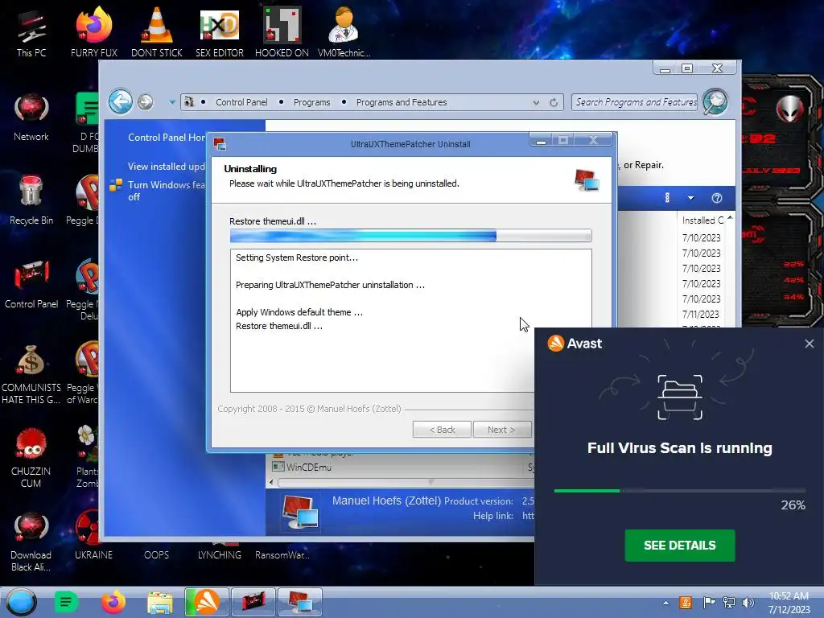This screenshot has height=618, width=824.
Task: Open the Recycle Bin icon
Action: 31,200
